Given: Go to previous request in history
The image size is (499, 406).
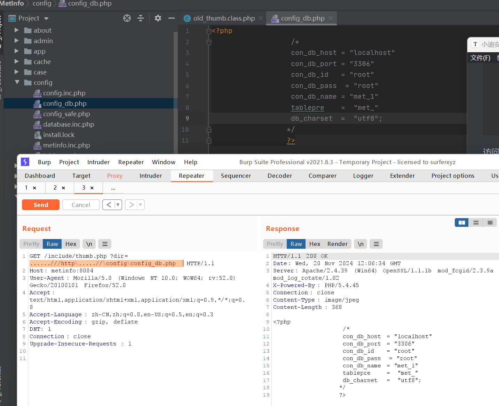Looking at the screenshot, I should click(x=109, y=205).
